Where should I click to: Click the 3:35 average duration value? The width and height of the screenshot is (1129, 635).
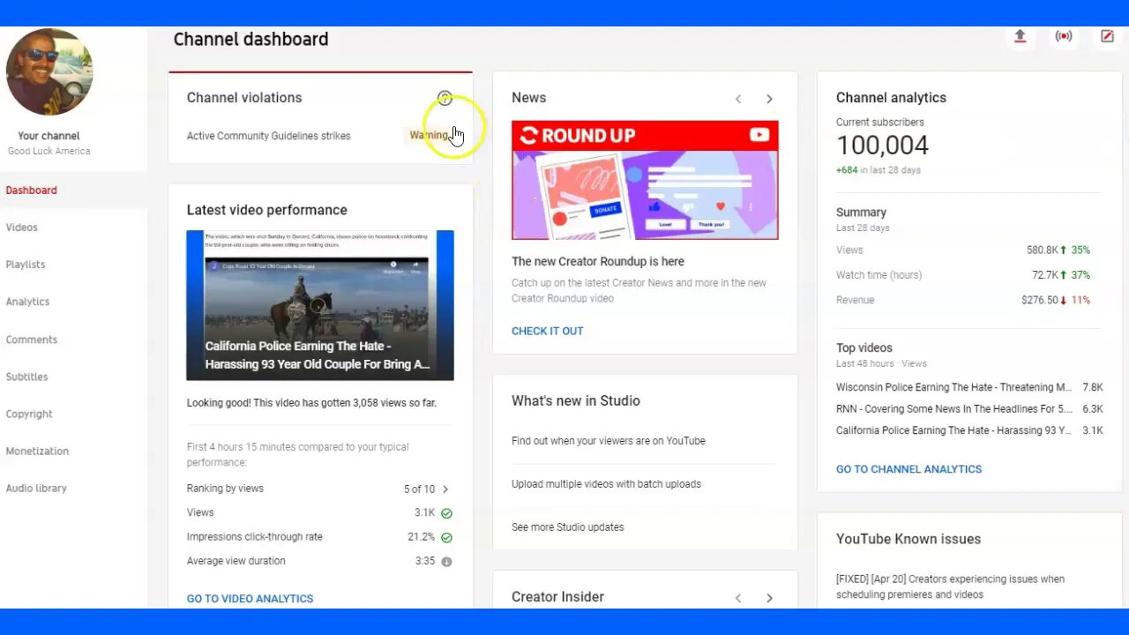click(425, 561)
